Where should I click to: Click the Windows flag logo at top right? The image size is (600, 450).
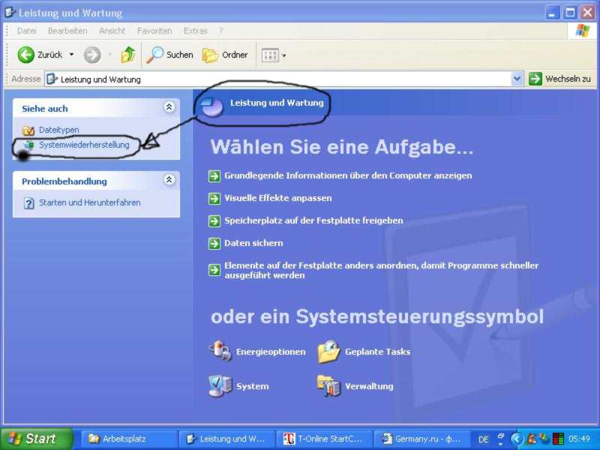[x=583, y=31]
